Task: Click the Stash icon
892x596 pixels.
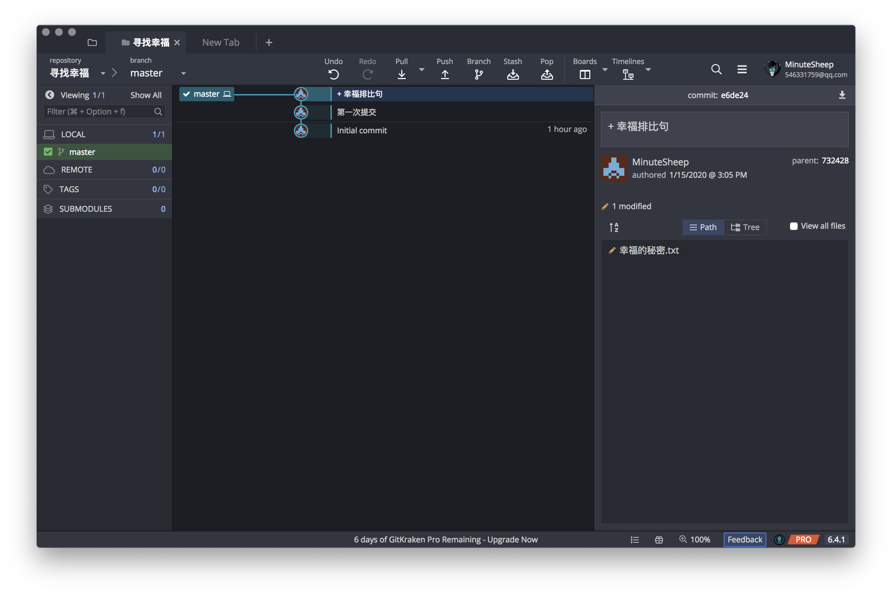Action: click(513, 74)
